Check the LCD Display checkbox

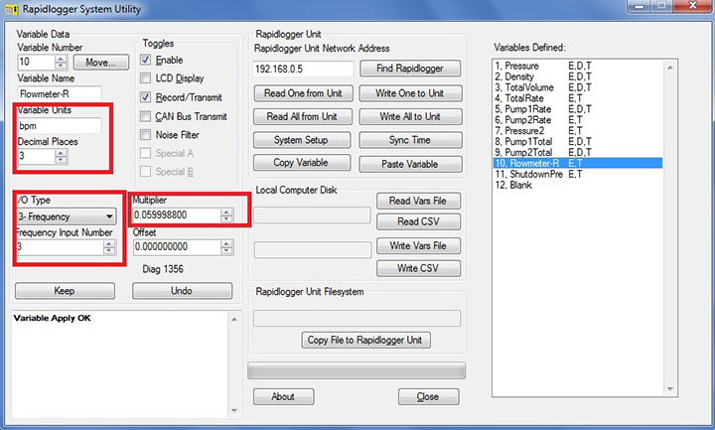(145, 78)
